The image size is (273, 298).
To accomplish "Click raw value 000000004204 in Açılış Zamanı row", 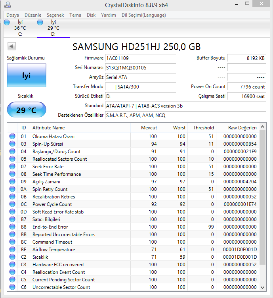I will pos(240,182).
